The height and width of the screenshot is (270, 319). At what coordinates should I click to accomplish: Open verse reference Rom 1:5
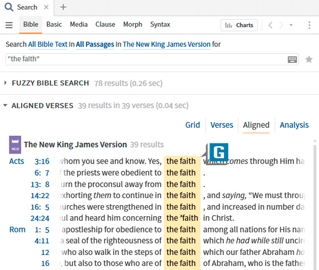point(42,230)
